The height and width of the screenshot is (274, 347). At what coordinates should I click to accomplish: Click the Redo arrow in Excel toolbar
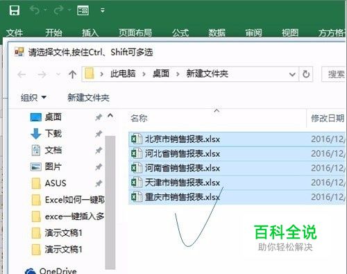point(58,10)
